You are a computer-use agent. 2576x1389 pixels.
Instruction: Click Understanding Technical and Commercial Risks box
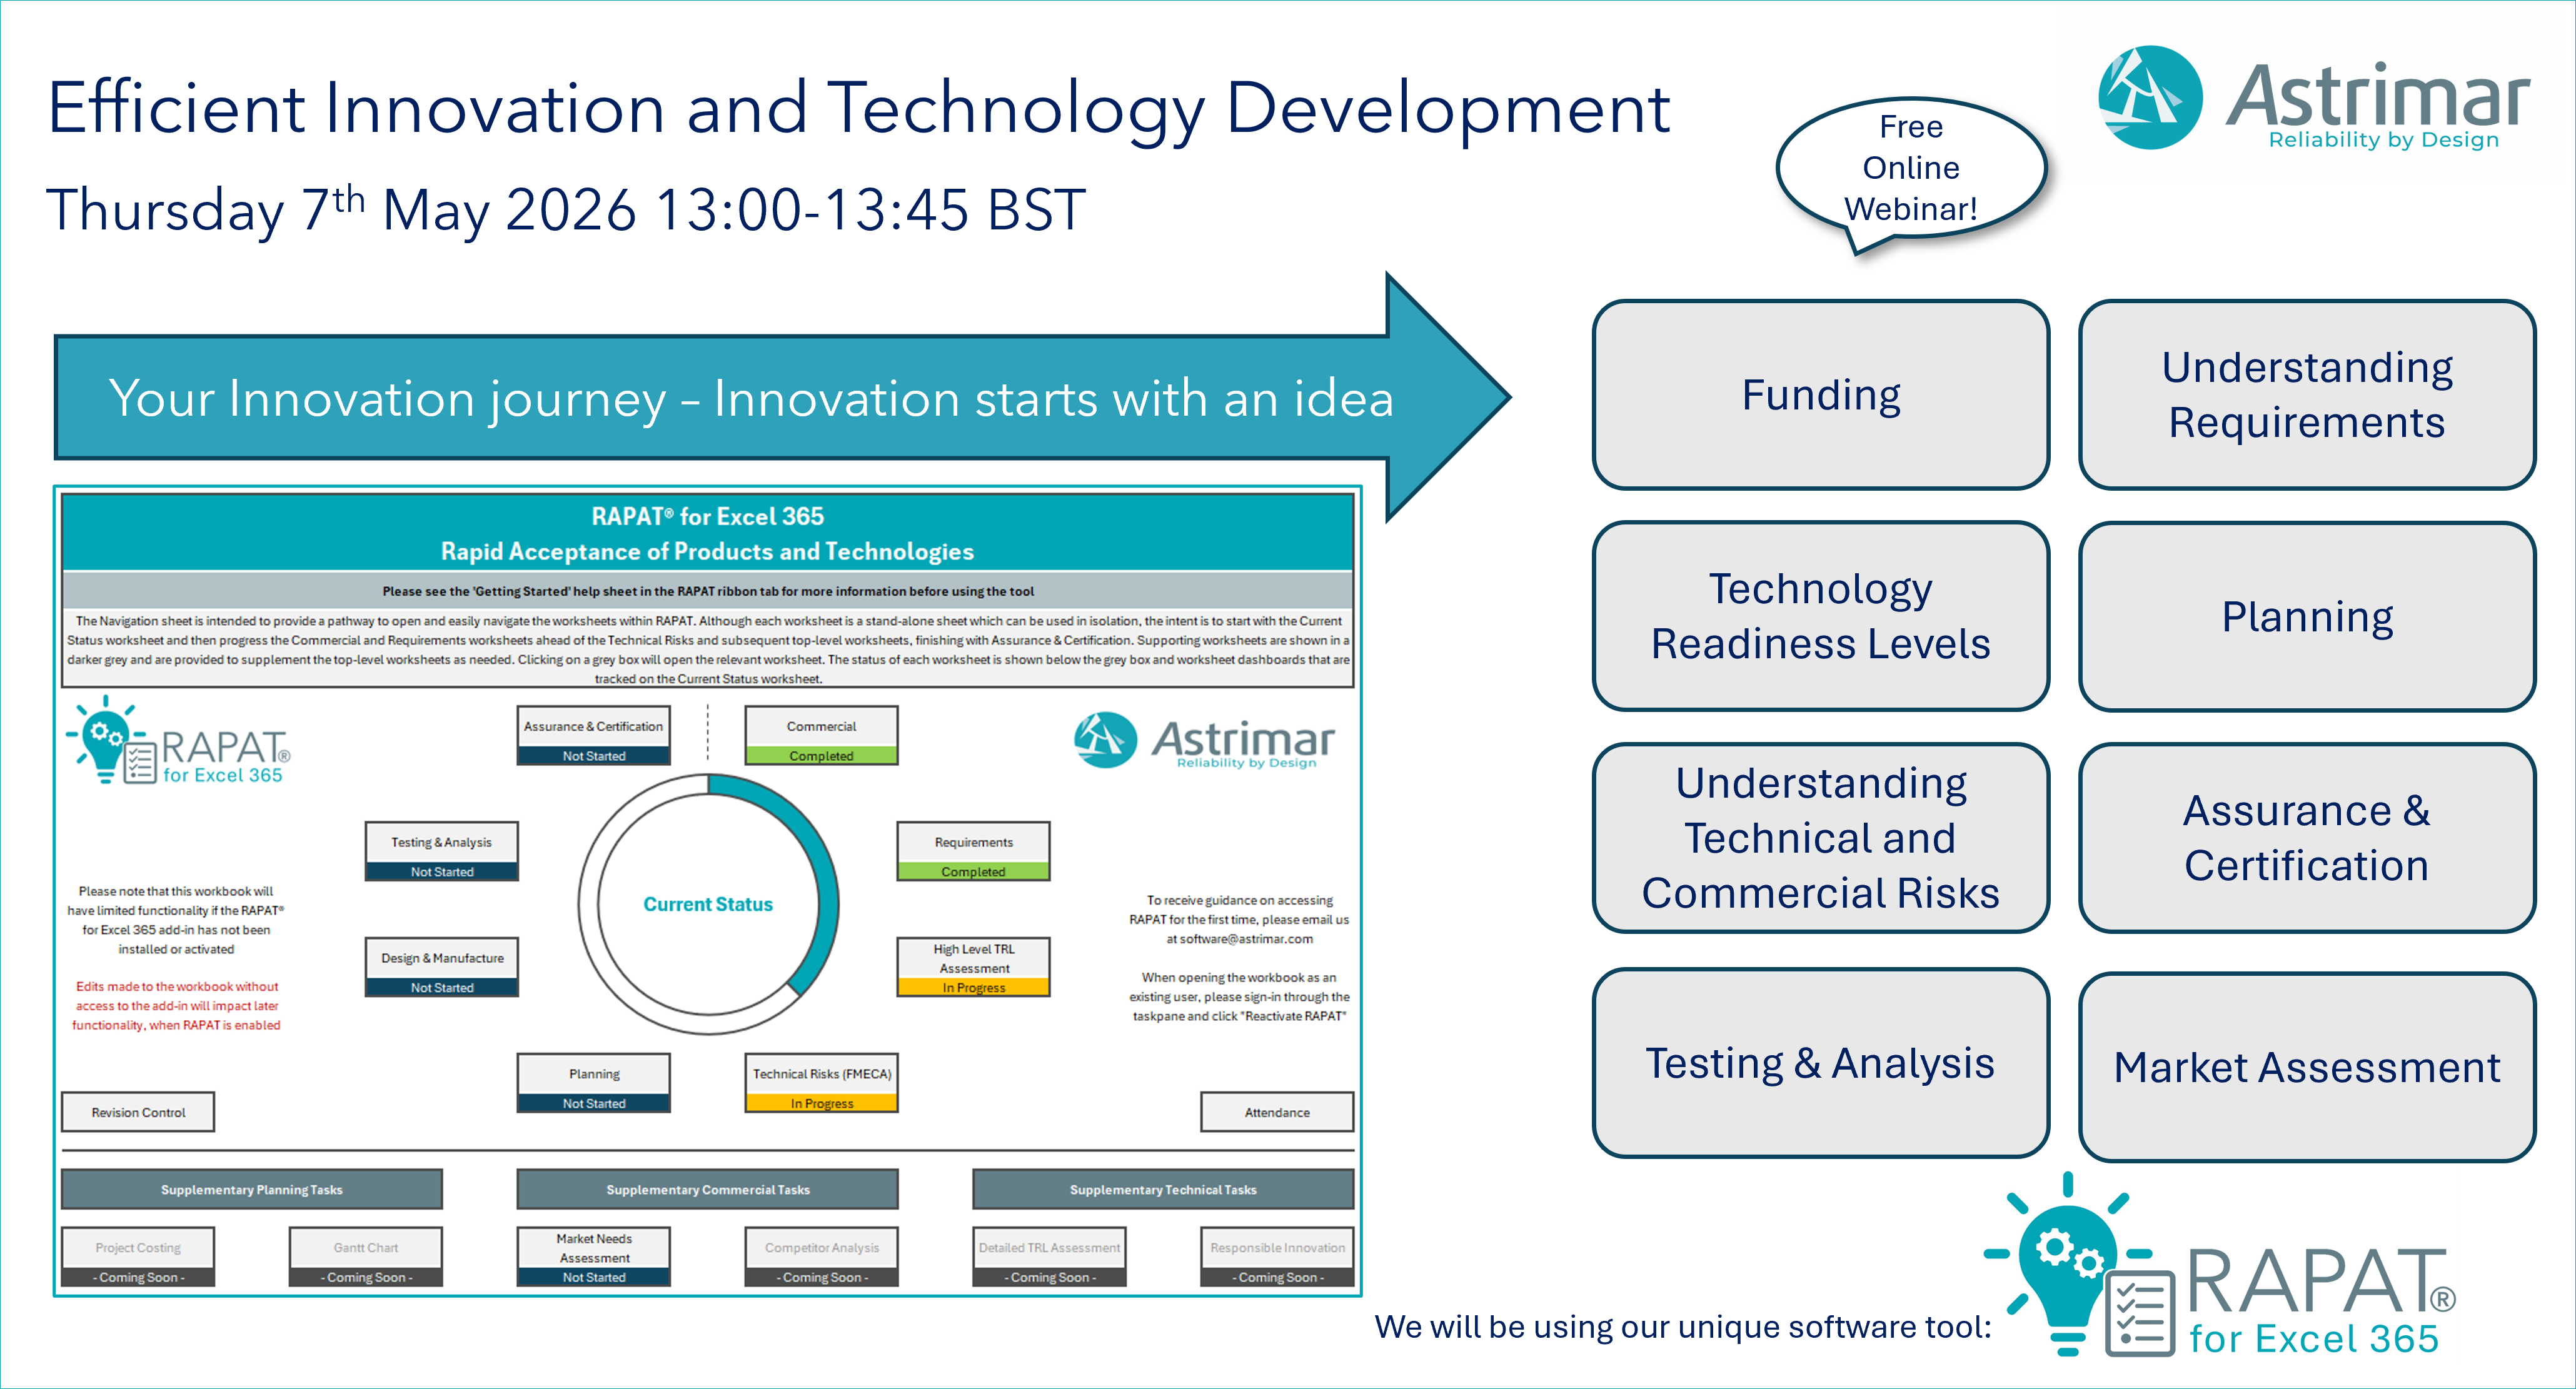point(1820,838)
